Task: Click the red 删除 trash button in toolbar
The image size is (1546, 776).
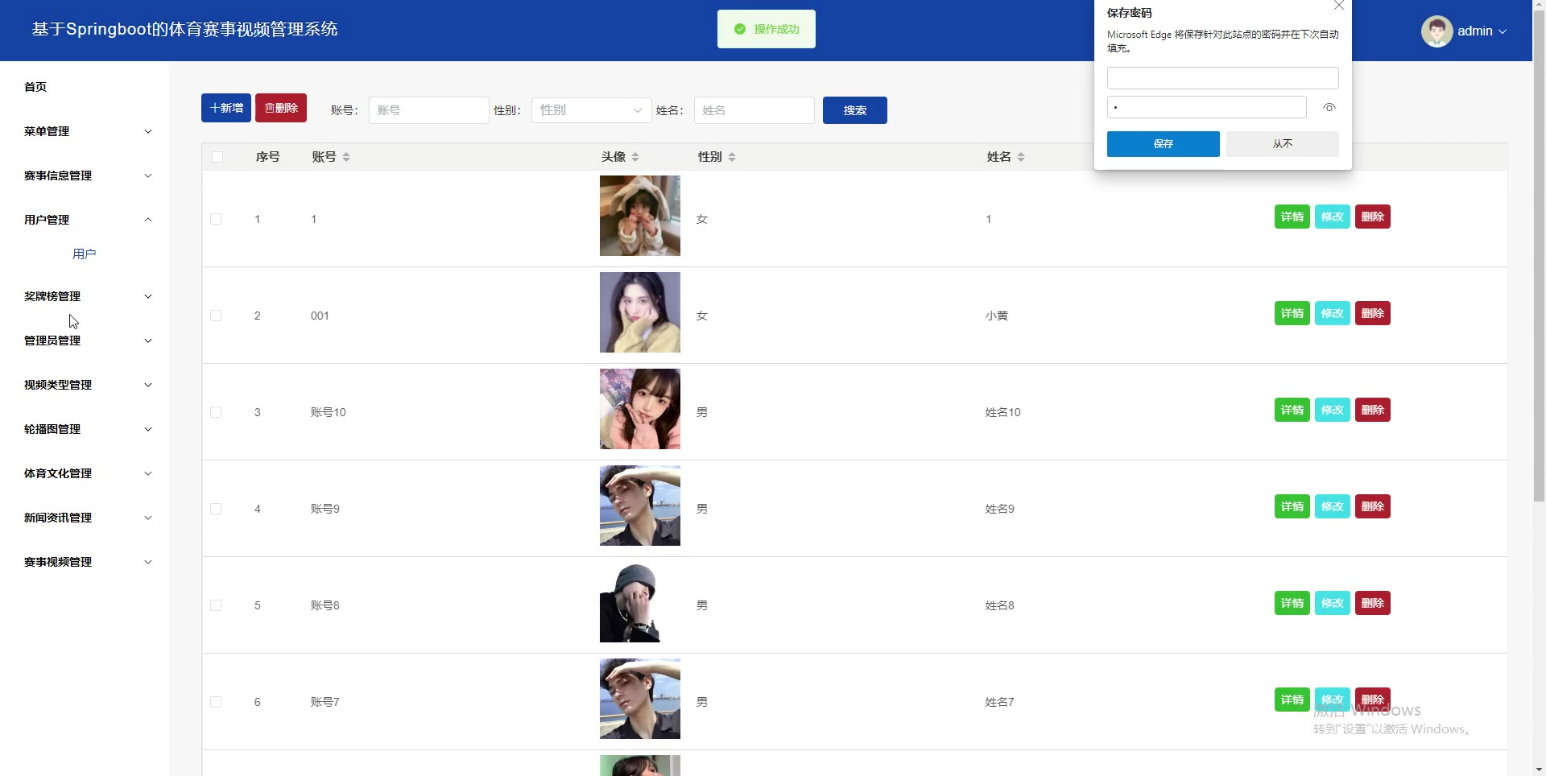Action: point(281,108)
